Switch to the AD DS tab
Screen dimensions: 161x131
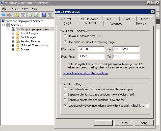coord(111,19)
